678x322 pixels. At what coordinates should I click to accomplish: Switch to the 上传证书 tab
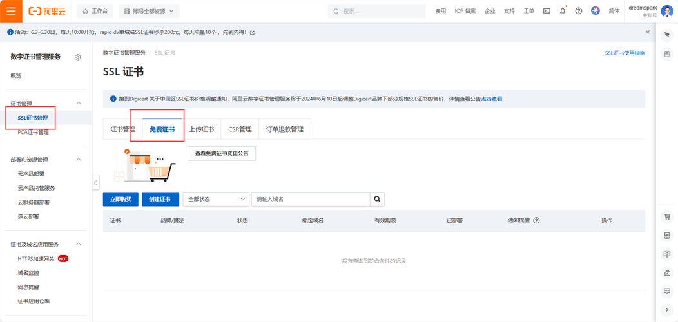click(202, 129)
